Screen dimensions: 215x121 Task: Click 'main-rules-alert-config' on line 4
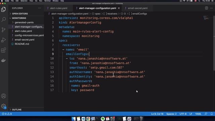coord(93,32)
